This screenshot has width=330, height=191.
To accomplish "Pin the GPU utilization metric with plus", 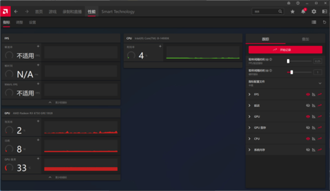I will [x=38, y=121].
